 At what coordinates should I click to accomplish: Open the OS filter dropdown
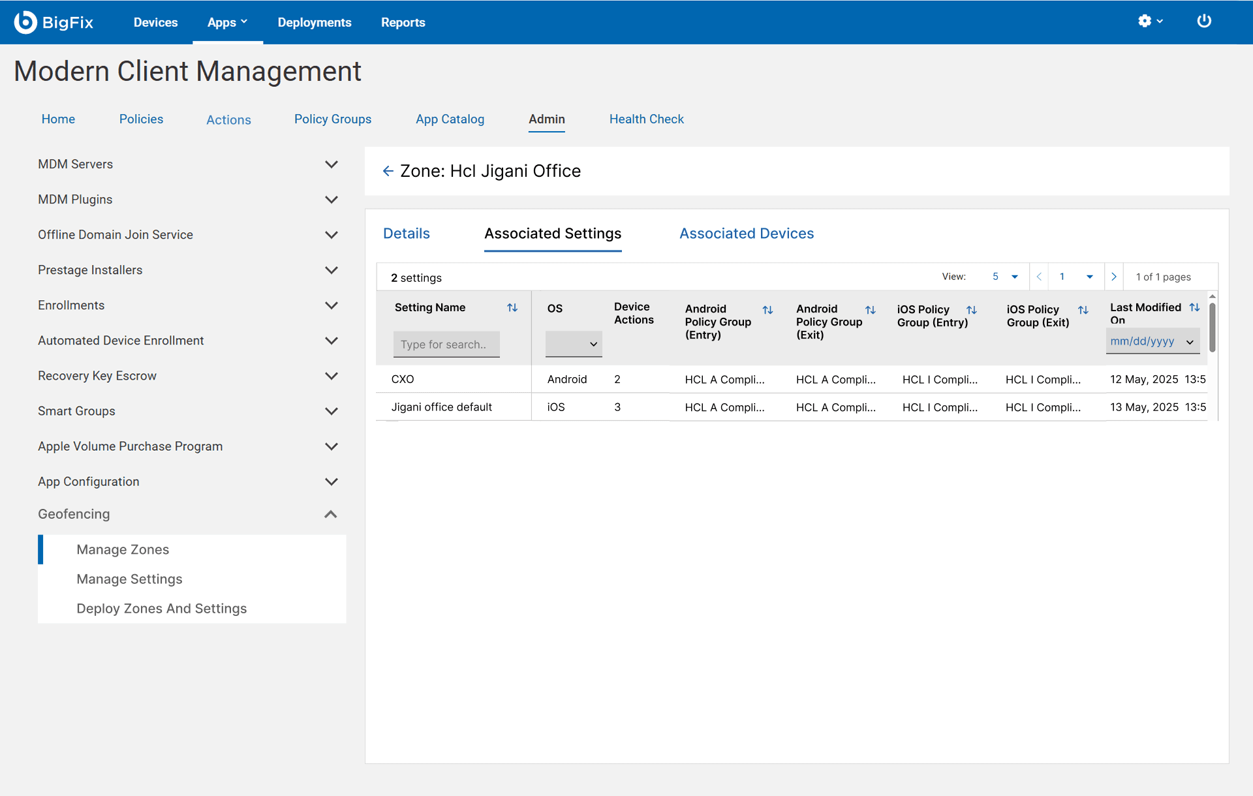[x=574, y=344]
